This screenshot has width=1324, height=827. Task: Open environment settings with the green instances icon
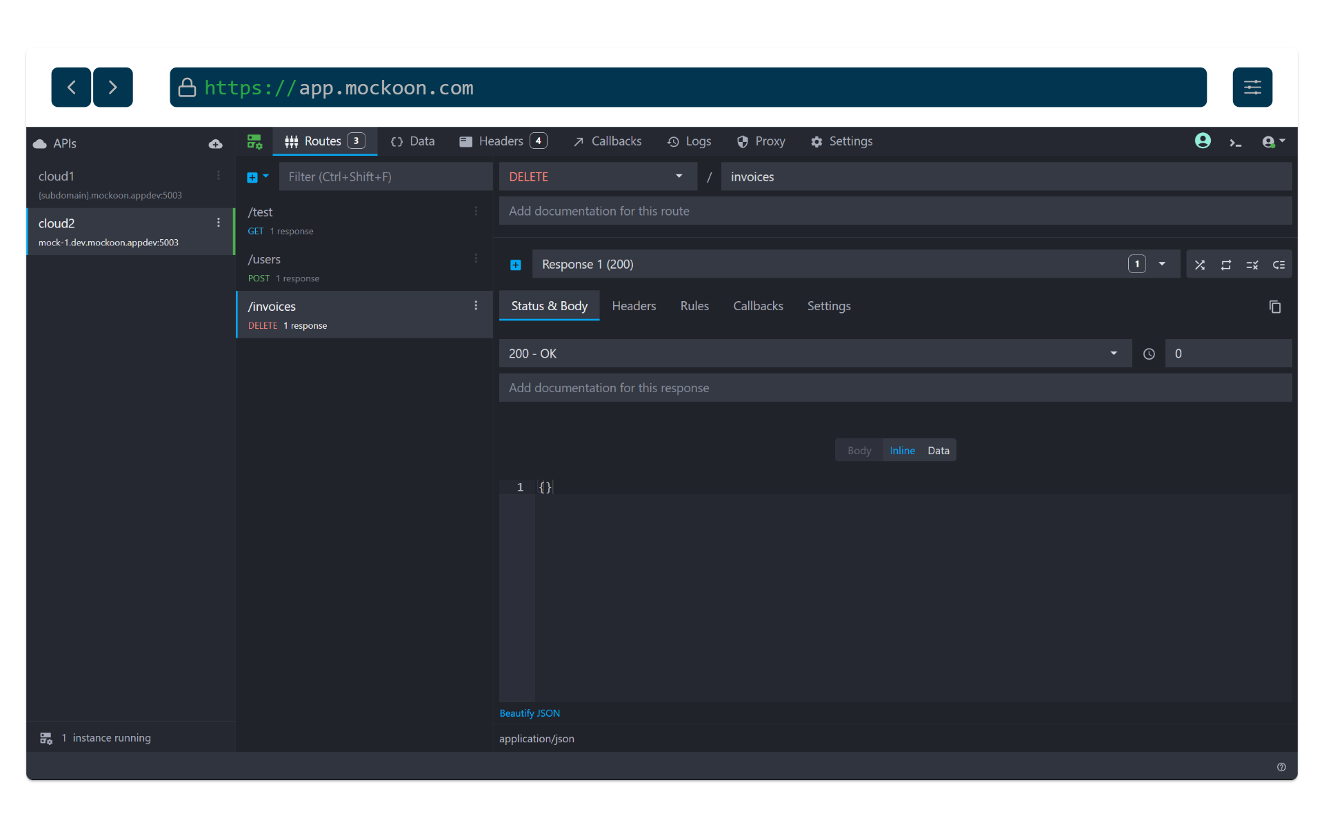(254, 141)
